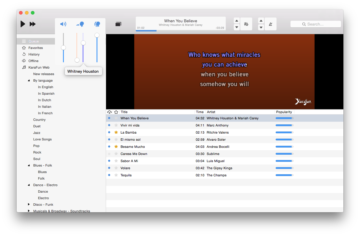Toggle favorite star for Volare
The width and height of the screenshot is (360, 236).
[116, 168]
